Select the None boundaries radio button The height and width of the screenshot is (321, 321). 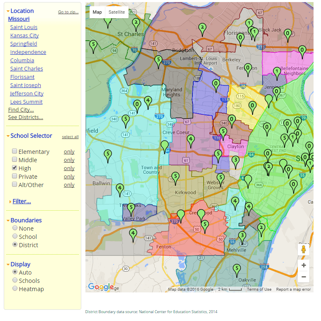click(15, 228)
